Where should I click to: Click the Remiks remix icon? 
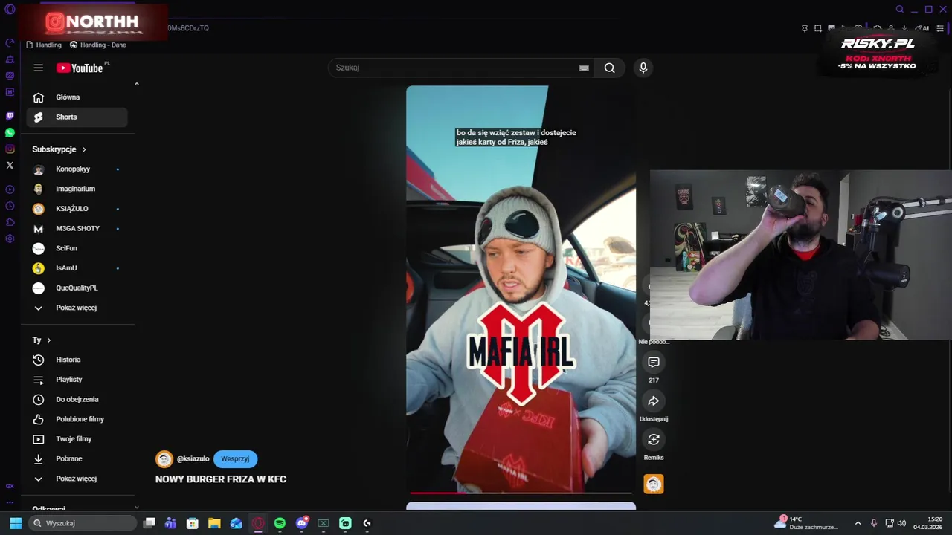click(x=654, y=440)
